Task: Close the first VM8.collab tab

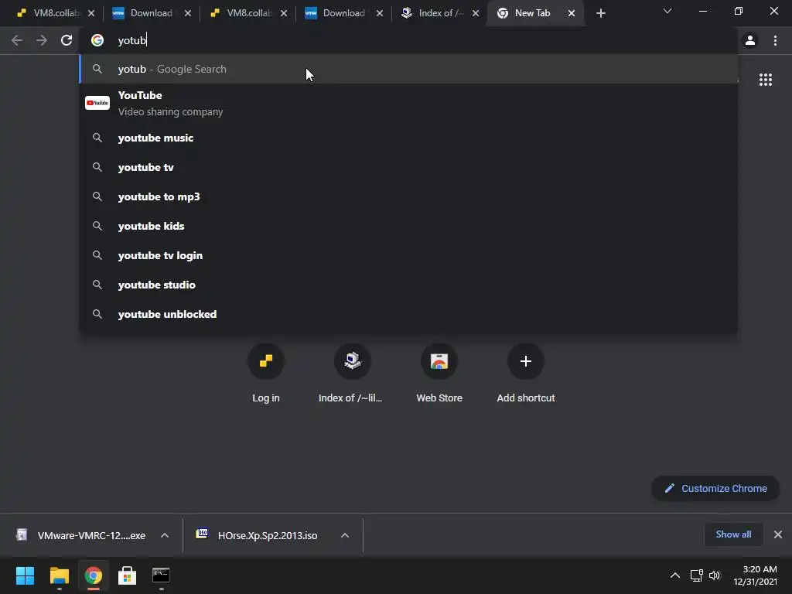Action: click(x=91, y=13)
